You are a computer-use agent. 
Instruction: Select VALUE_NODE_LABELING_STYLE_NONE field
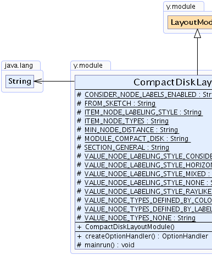[x=148, y=183]
